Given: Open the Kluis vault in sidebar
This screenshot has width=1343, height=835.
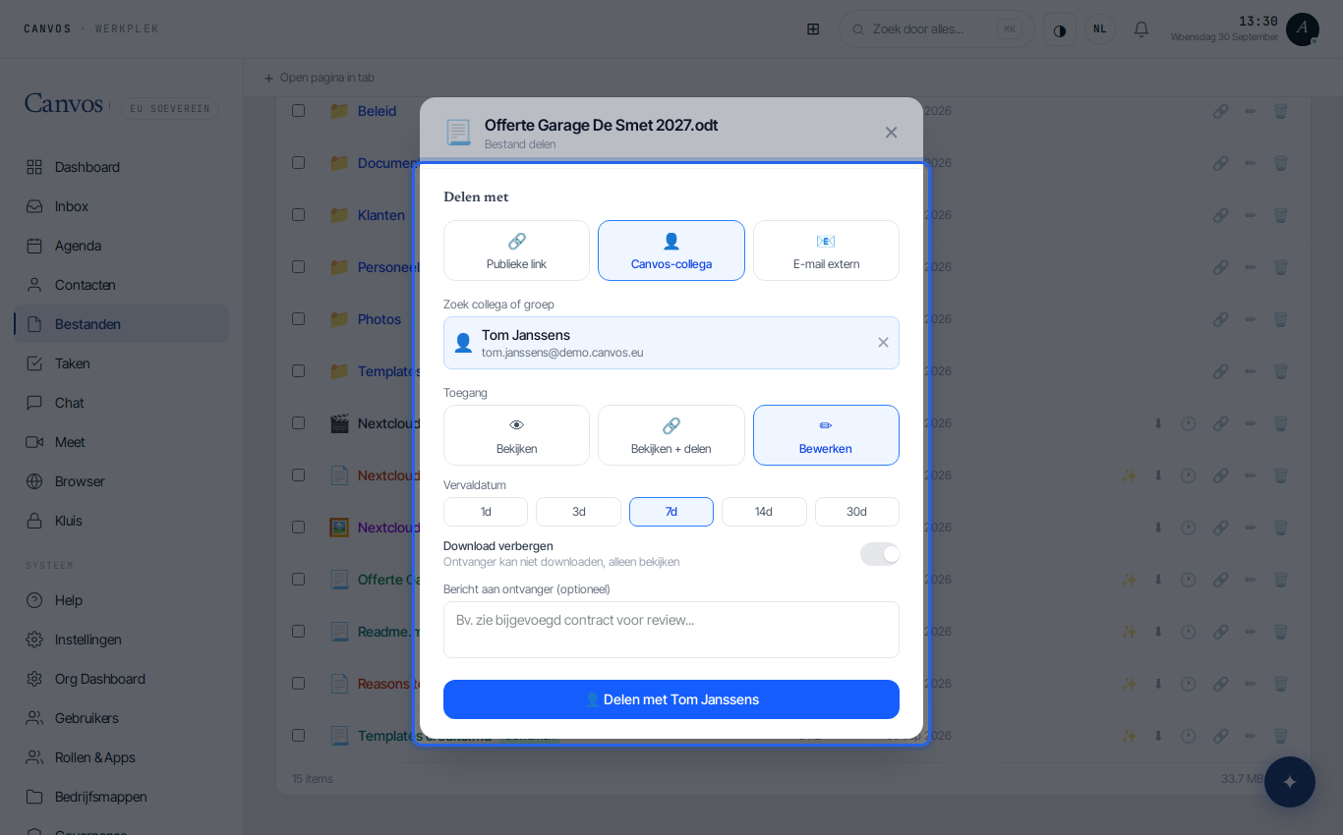Looking at the screenshot, I should tap(121, 521).
